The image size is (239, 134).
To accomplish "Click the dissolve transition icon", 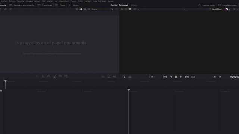I will click(x=109, y=77).
